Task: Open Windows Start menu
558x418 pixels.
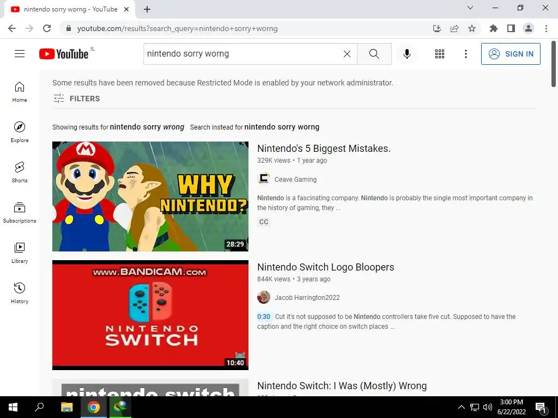Action: 13,407
